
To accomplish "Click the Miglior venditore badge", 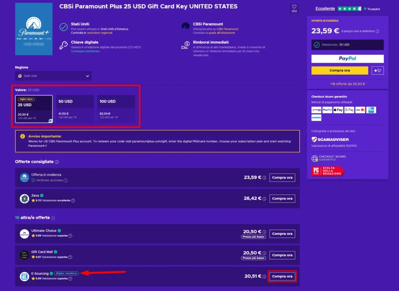I will [x=66, y=273].
